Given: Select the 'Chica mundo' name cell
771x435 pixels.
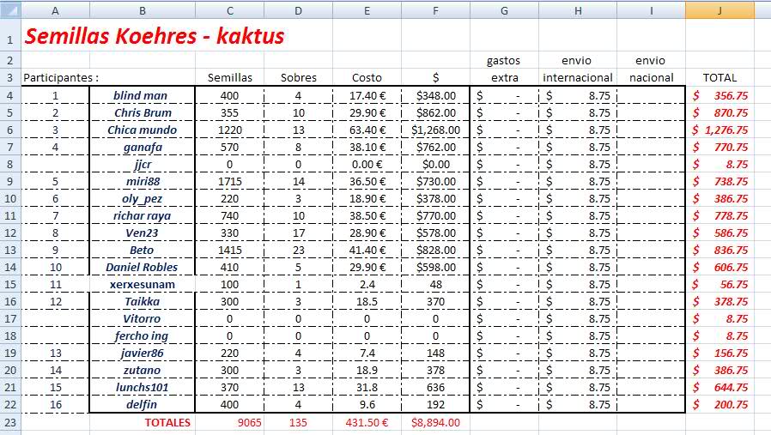Looking at the screenshot, I should click(142, 130).
